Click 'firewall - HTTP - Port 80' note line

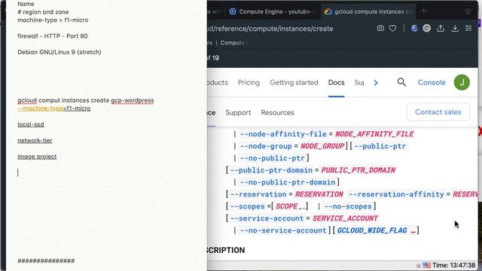pyautogui.click(x=53, y=36)
